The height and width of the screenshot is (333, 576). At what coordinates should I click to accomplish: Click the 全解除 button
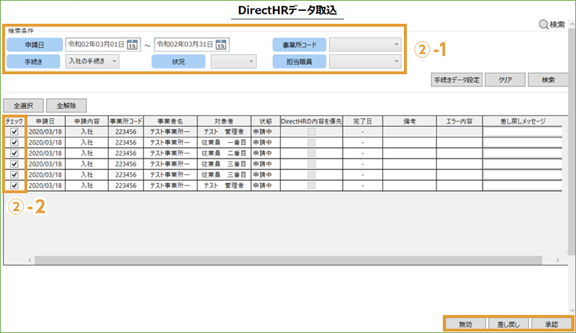(x=66, y=106)
